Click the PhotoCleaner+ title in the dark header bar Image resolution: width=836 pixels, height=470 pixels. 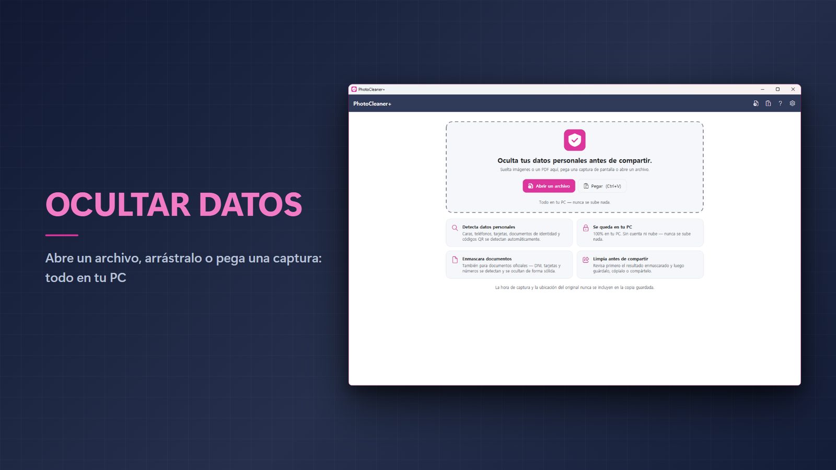click(372, 103)
